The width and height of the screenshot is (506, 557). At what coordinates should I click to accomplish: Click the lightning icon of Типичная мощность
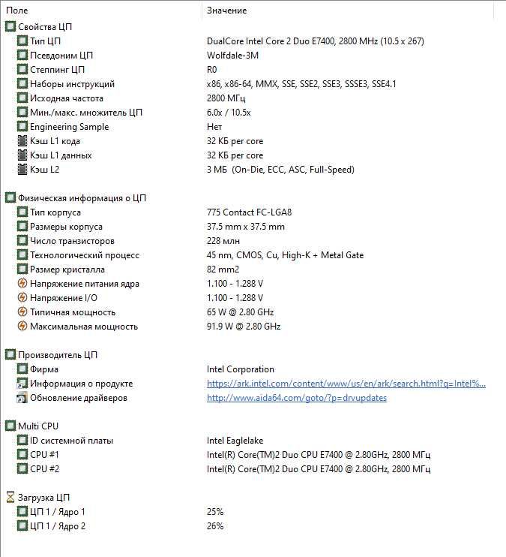pos(22,312)
